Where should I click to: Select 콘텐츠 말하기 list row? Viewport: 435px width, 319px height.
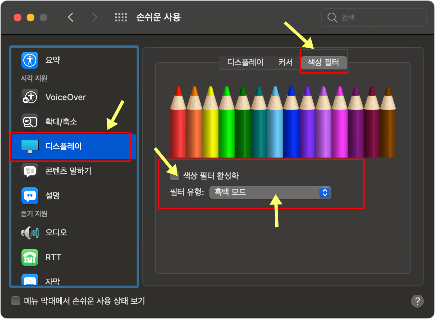click(x=73, y=171)
